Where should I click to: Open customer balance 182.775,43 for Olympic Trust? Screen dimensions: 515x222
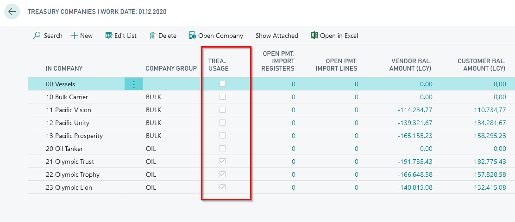(484, 162)
